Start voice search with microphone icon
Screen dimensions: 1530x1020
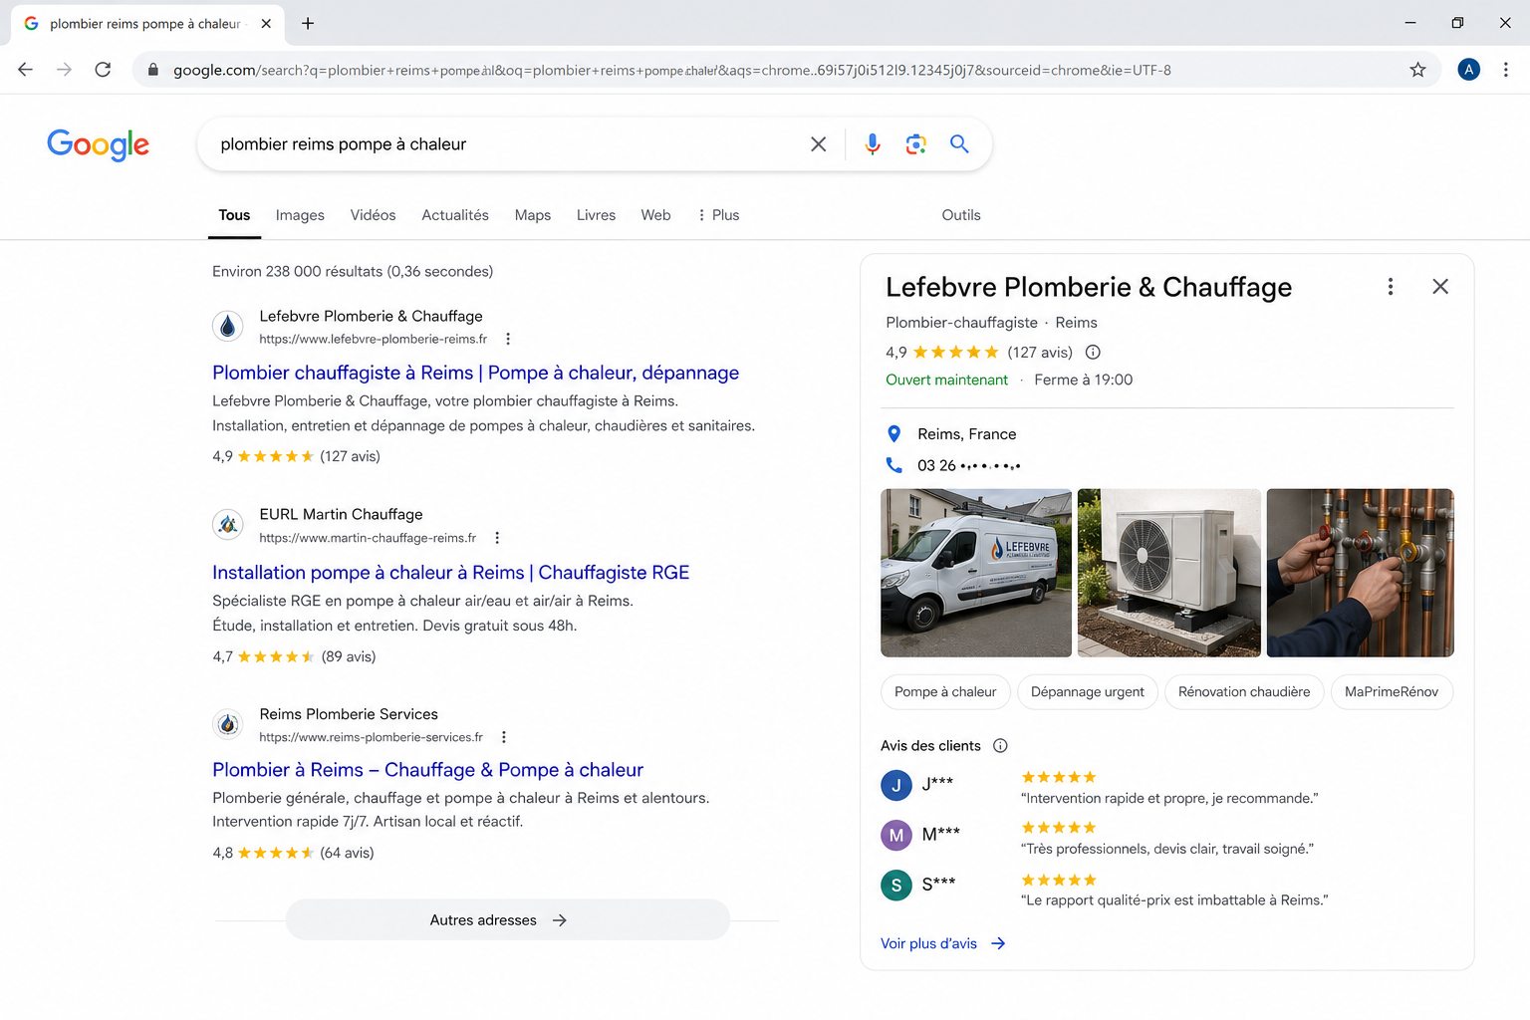pos(873,144)
